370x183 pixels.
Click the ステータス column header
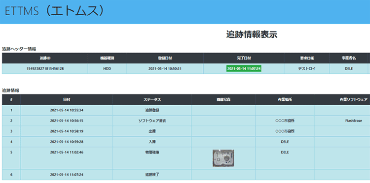click(152, 100)
